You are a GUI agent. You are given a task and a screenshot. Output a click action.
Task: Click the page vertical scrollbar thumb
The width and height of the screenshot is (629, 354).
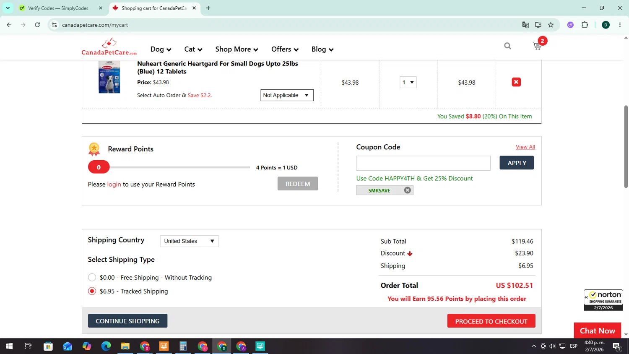tap(626, 146)
